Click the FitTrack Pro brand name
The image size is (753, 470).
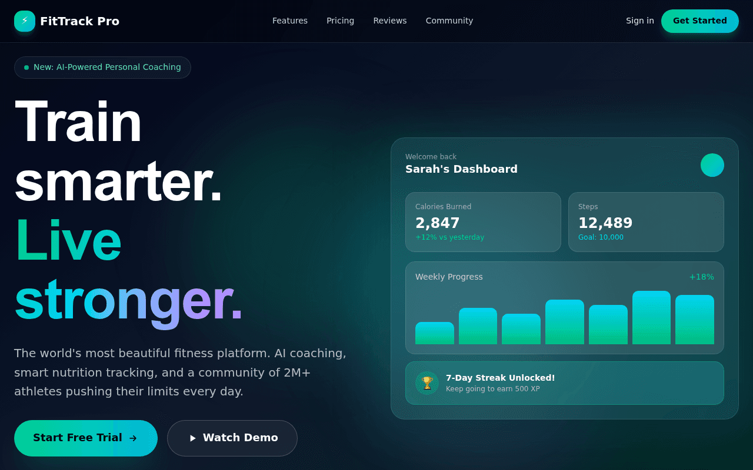pos(79,21)
